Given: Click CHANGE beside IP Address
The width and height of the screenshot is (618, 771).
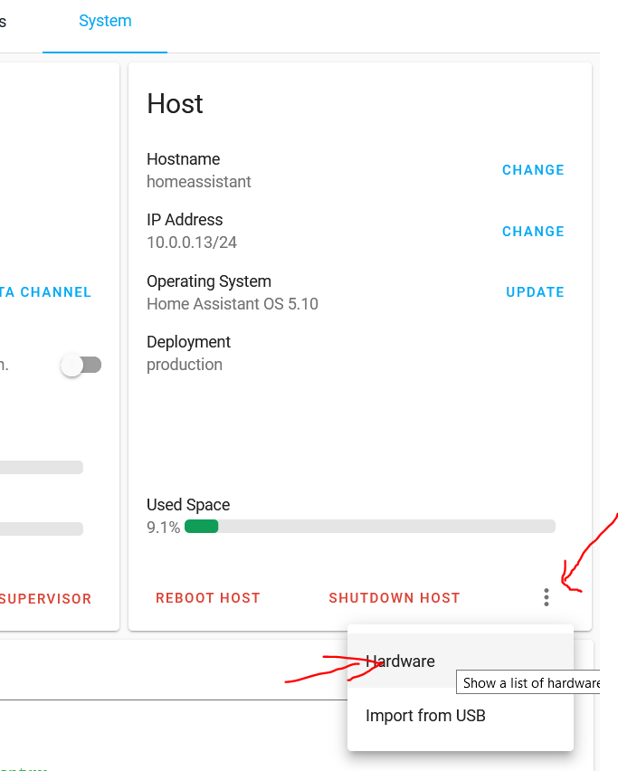Looking at the screenshot, I should click(533, 232).
